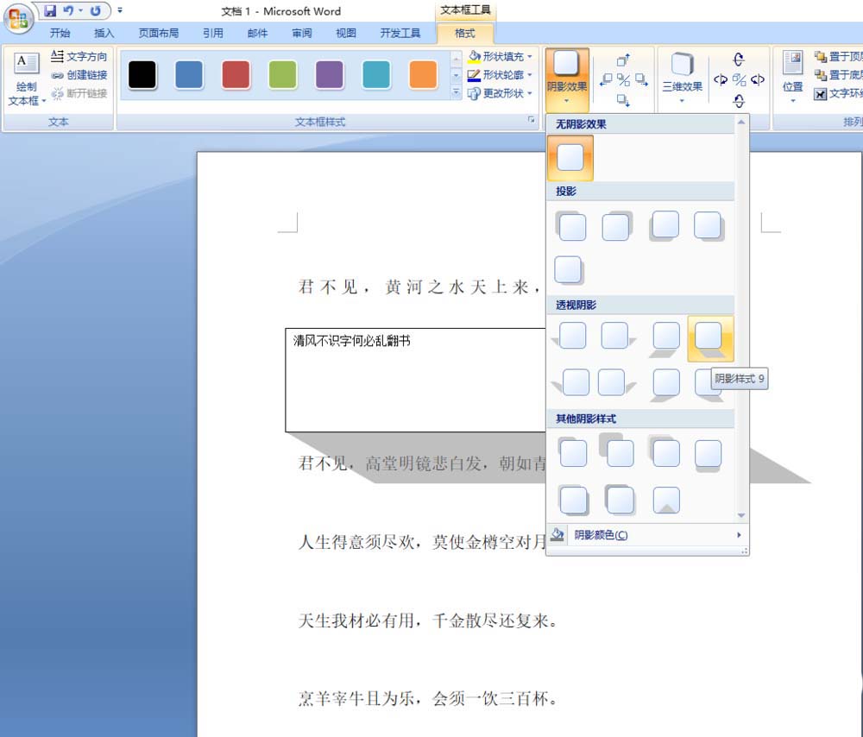Select the No Shadow Effect option
This screenshot has width=863, height=737.
[570, 158]
